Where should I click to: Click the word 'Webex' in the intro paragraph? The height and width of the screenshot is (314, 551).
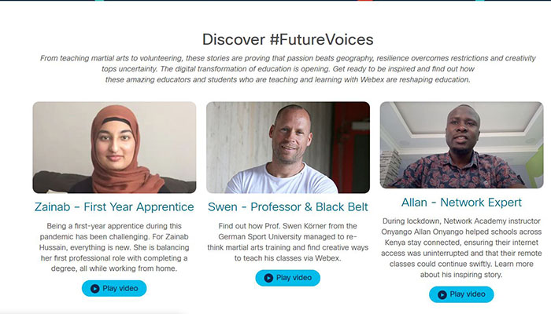372,80
